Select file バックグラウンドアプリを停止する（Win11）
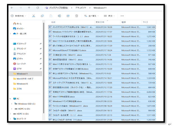 [x=102, y=27]
